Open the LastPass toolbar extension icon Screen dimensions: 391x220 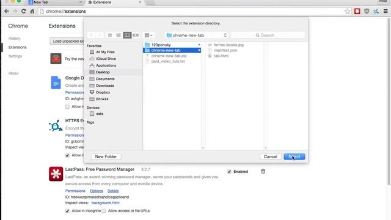[357, 11]
